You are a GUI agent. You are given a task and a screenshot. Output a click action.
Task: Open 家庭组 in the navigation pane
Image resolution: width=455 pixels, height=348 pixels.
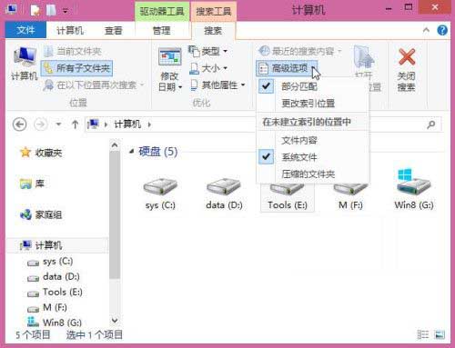[x=41, y=214]
